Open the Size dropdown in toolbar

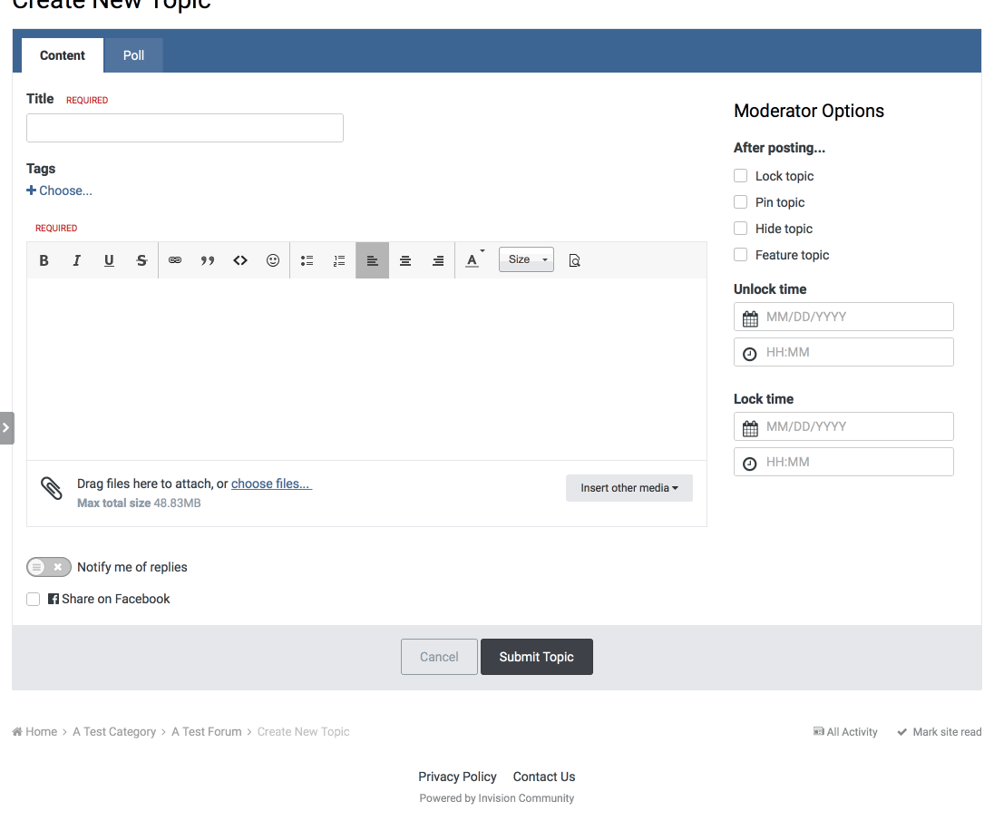(x=526, y=259)
